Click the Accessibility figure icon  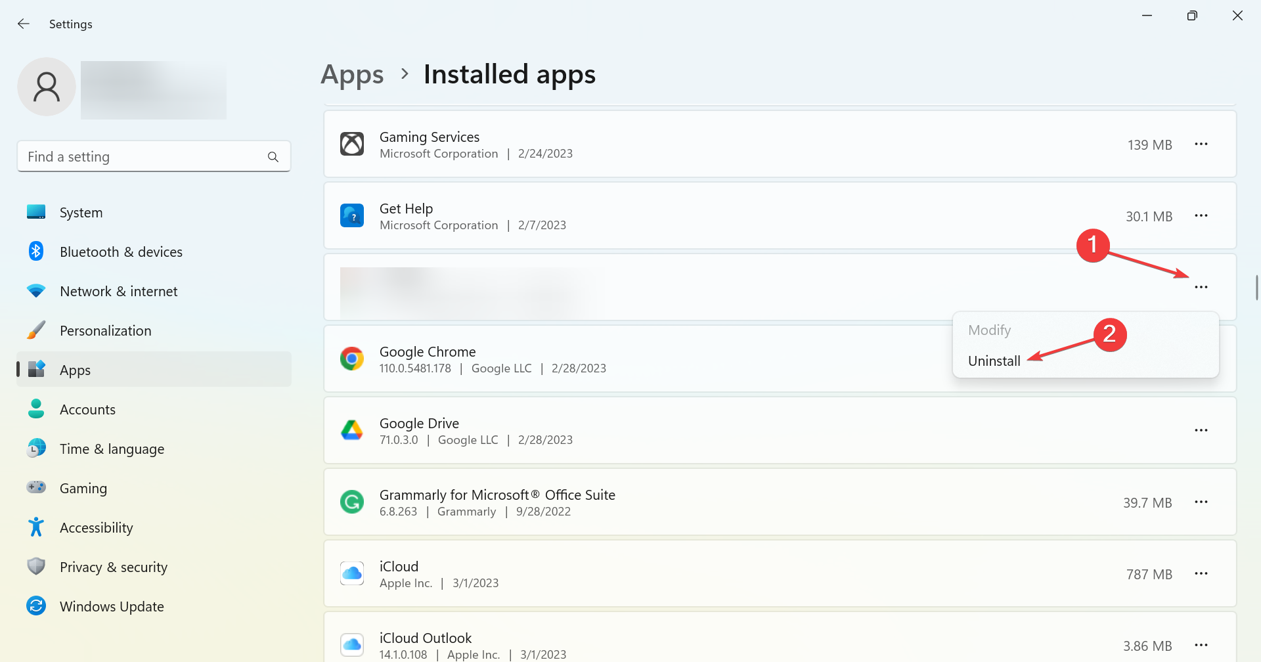(x=36, y=527)
